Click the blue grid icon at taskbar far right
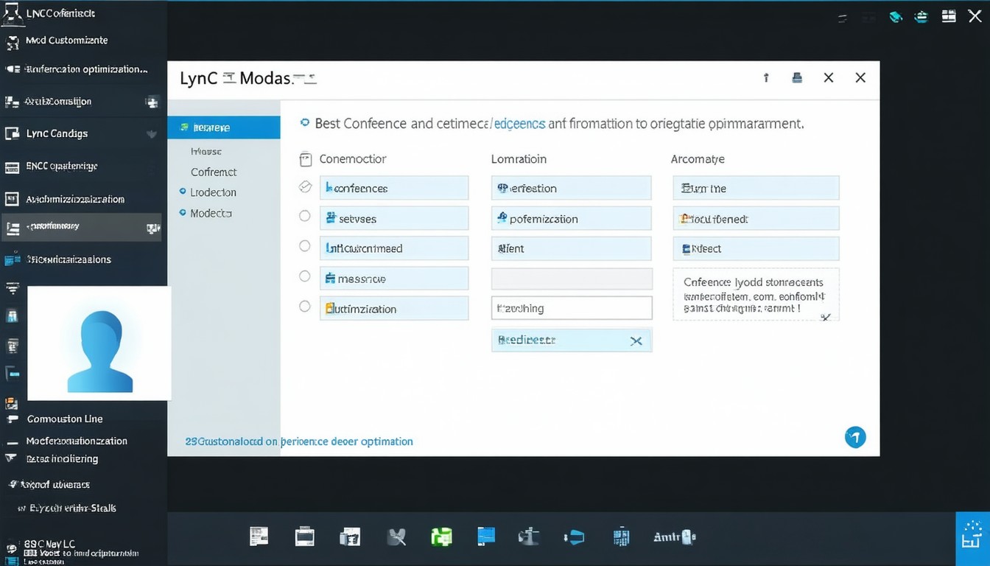Viewport: 990px width, 566px height. pyautogui.click(x=972, y=539)
